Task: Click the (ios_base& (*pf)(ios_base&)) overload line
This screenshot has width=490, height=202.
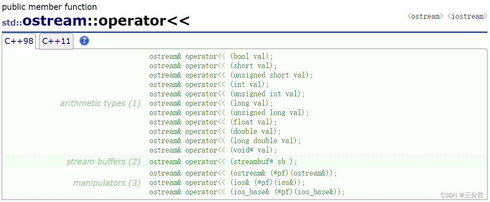Action: [247, 192]
